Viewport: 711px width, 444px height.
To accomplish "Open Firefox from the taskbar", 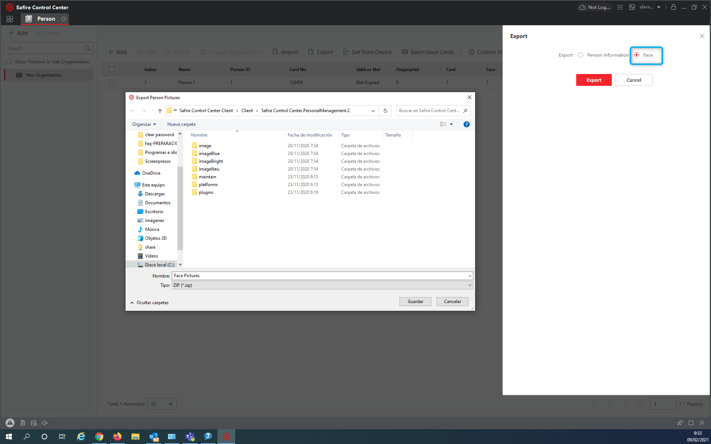I will (x=117, y=437).
